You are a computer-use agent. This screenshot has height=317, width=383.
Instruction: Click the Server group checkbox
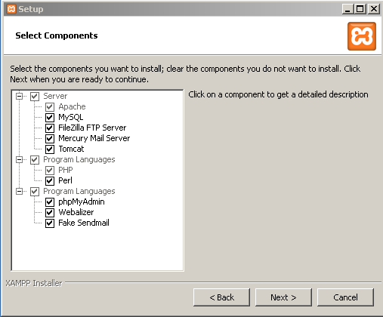35,97
